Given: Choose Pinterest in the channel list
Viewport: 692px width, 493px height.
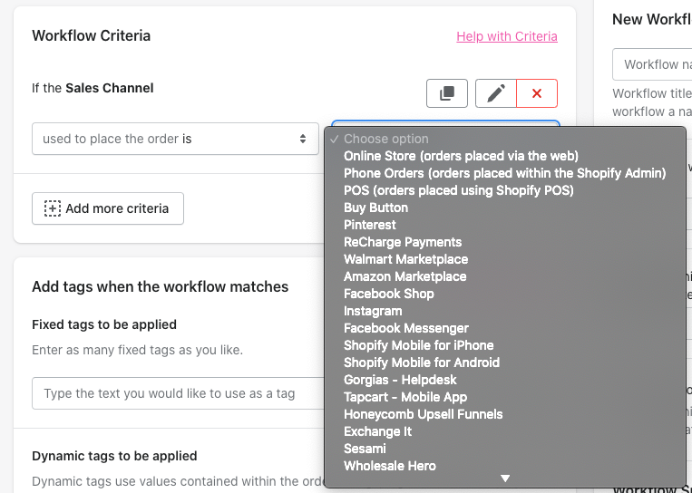Looking at the screenshot, I should click(x=505, y=225).
